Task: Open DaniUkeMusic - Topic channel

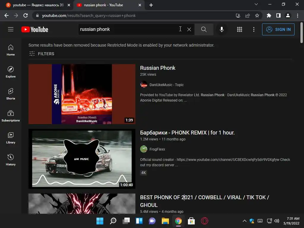Action: 167,85
